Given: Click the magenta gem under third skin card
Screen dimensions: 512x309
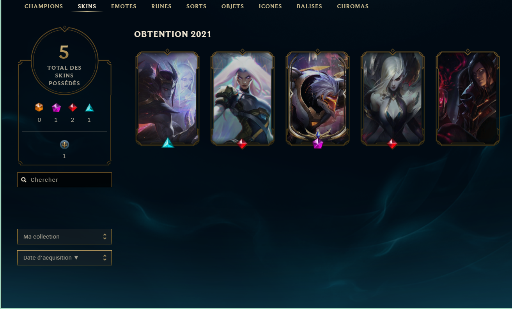Looking at the screenshot, I should point(318,144).
